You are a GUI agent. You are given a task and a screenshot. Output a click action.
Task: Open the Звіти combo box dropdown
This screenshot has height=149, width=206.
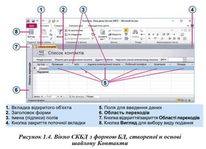(184, 59)
